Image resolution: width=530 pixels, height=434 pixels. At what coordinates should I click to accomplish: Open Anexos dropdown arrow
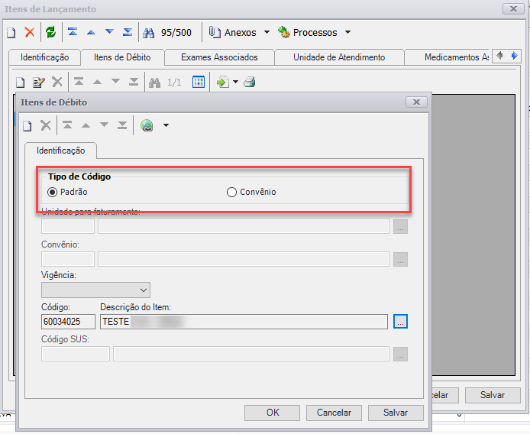pos(267,33)
